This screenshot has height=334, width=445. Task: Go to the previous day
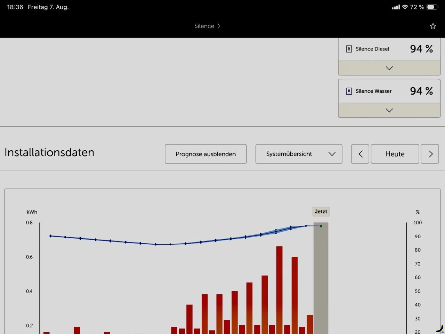(360, 154)
